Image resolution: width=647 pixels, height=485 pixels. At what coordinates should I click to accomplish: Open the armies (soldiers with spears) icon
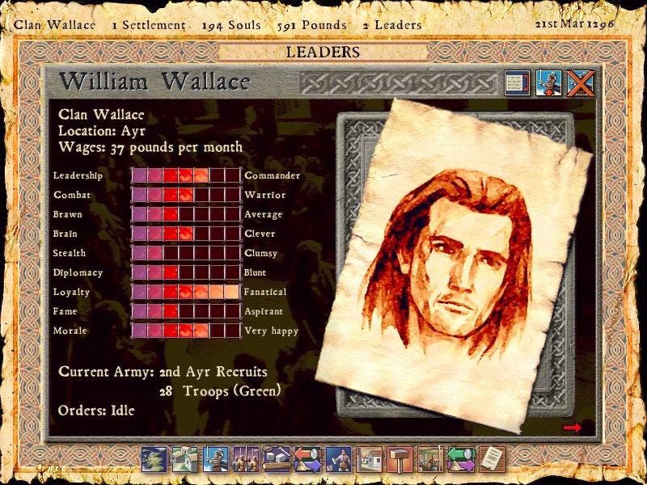coord(246,459)
